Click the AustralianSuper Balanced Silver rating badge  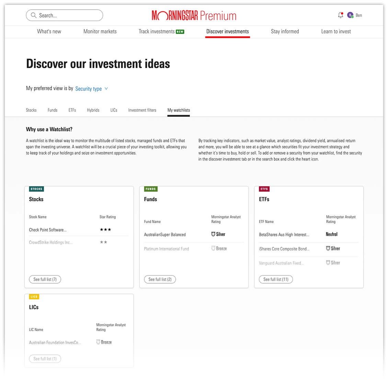(218, 234)
